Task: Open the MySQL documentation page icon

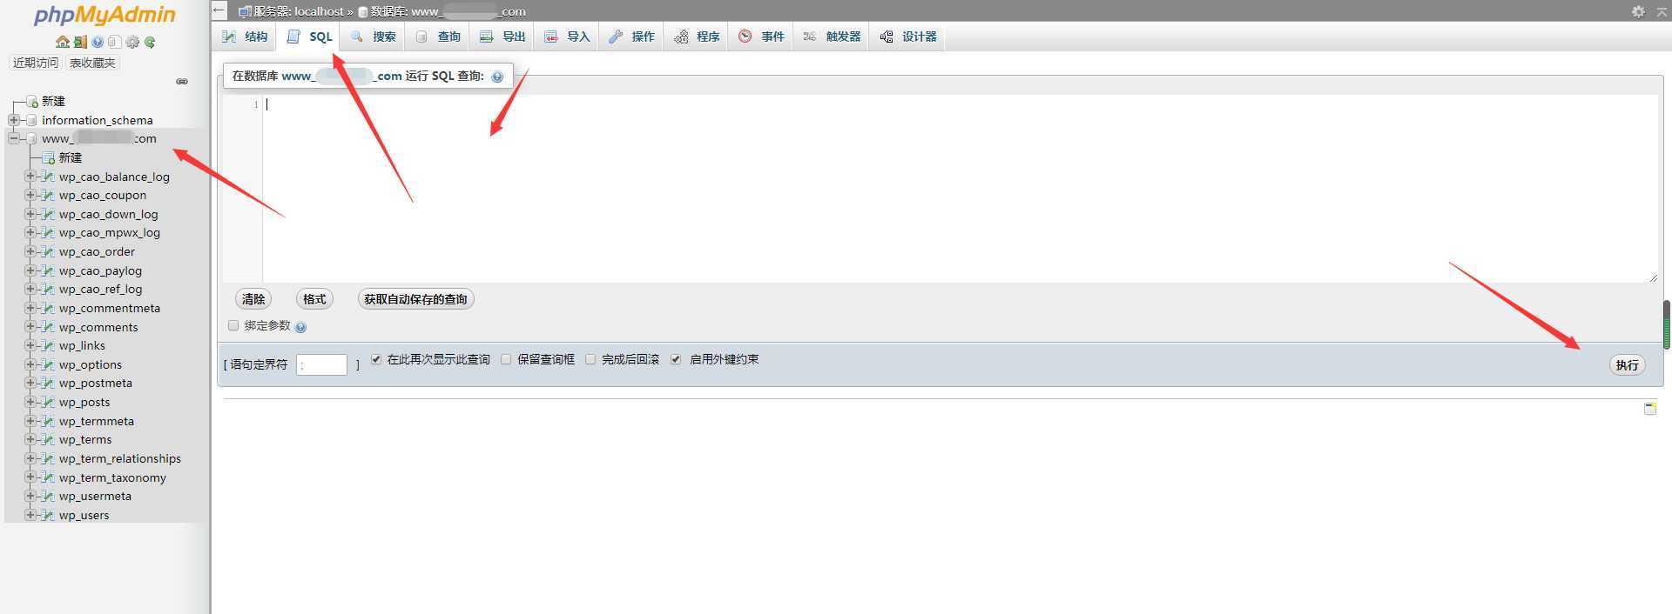Action: (114, 42)
